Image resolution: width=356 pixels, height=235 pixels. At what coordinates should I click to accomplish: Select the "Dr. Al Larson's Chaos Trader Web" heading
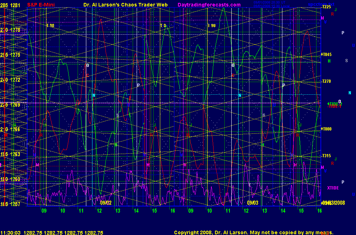125,5
